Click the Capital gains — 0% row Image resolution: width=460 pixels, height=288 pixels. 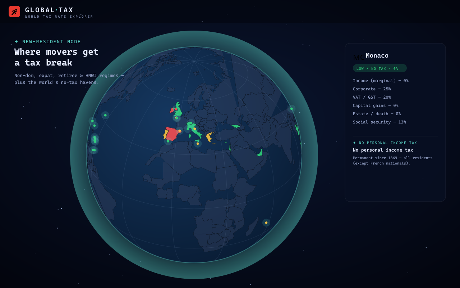[376, 105]
